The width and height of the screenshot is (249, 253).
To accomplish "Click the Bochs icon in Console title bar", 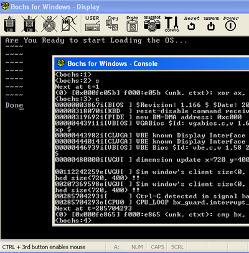I will click(61, 63).
